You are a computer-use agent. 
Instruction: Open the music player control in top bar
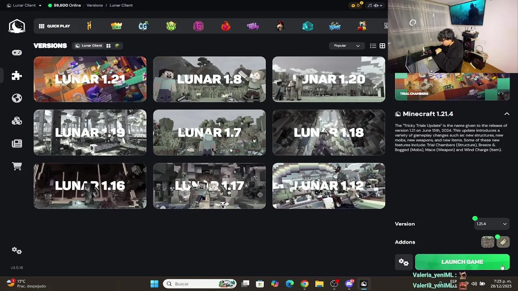tap(376, 5)
